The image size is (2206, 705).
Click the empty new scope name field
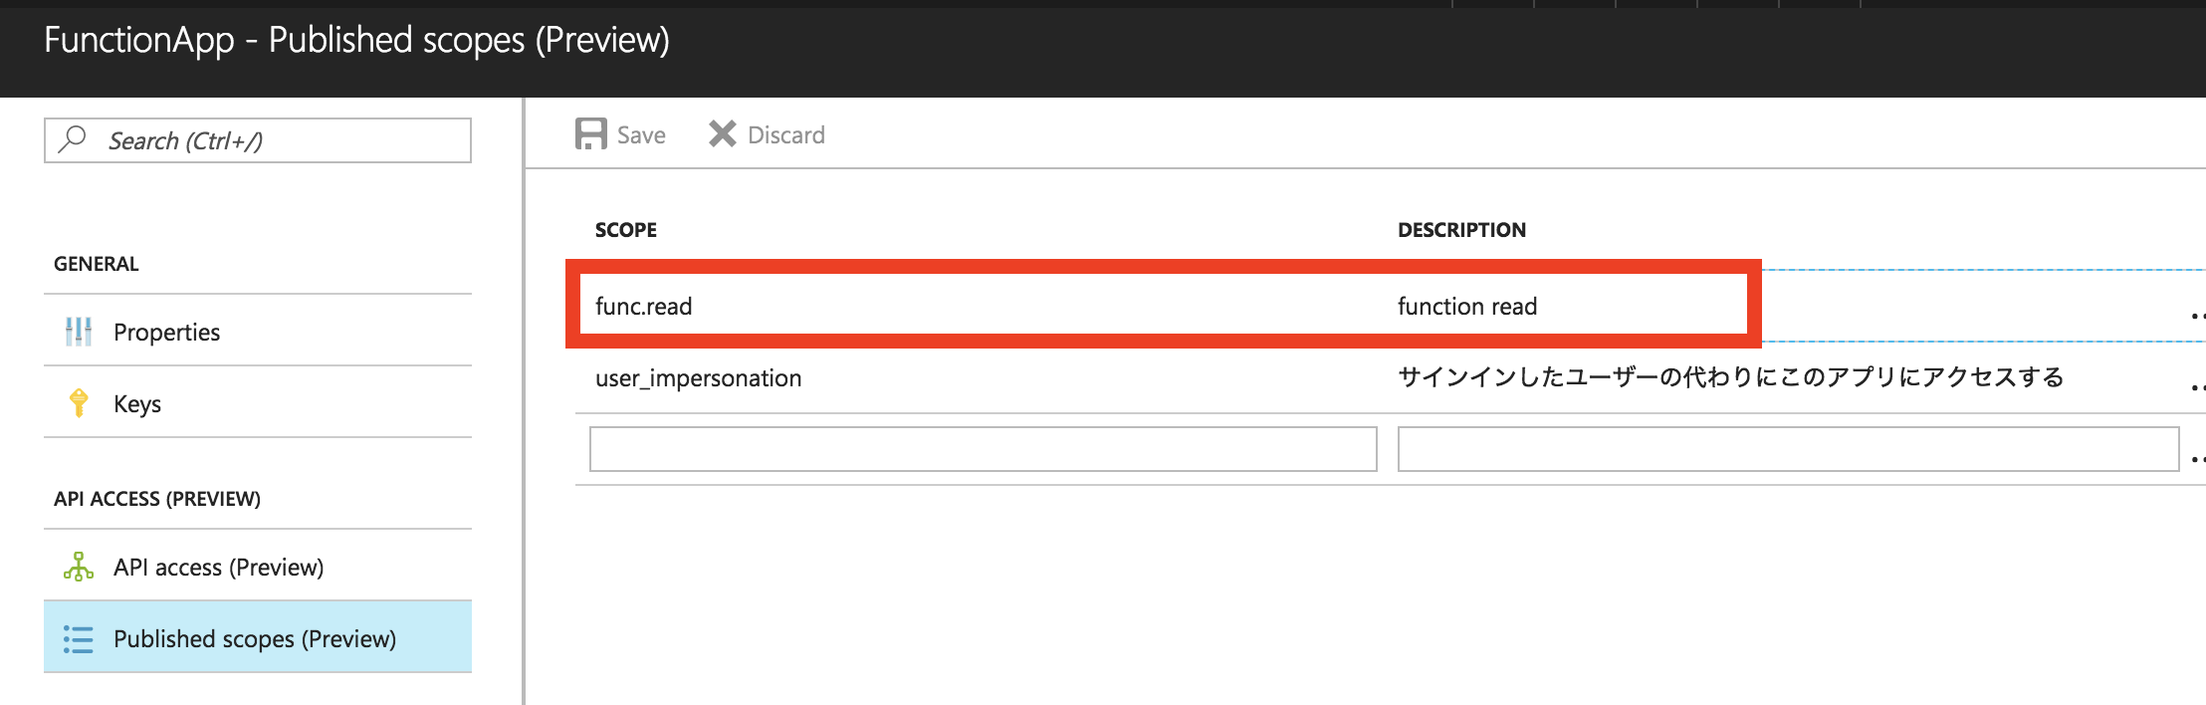(984, 449)
